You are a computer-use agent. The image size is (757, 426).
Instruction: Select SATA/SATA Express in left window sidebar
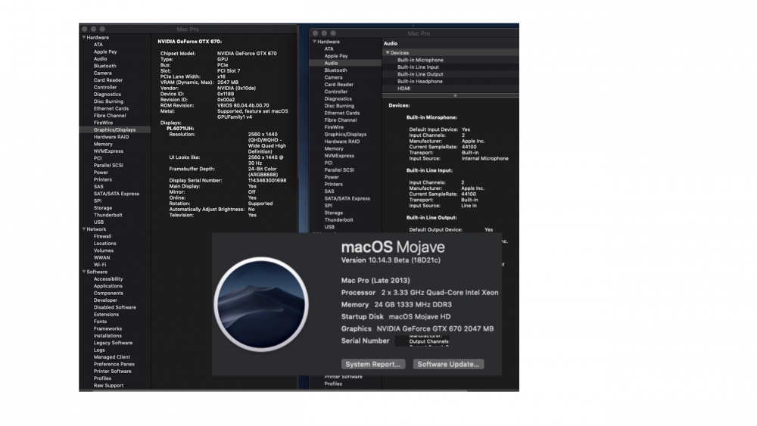117,194
